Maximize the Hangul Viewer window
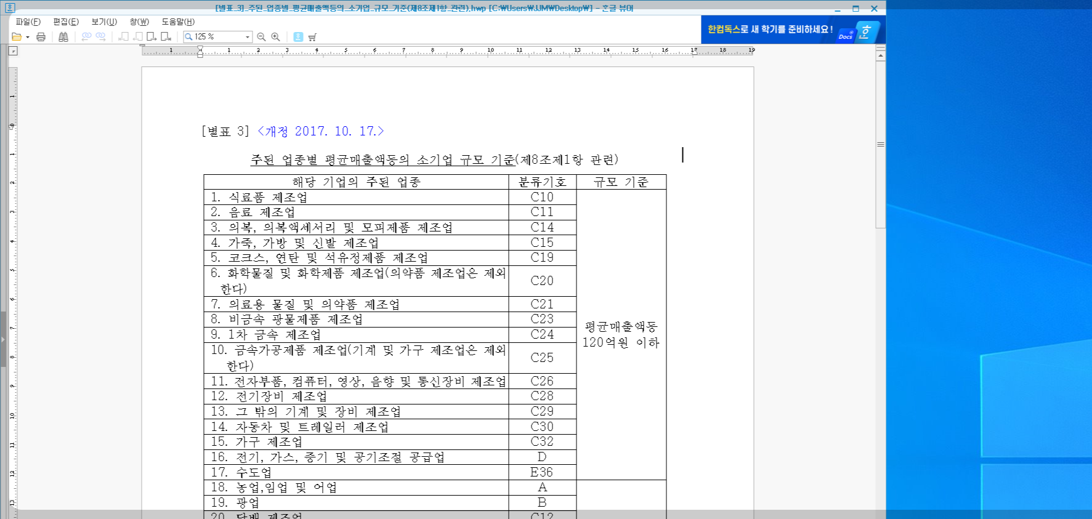Image resolution: width=1092 pixels, height=519 pixels. tap(855, 9)
